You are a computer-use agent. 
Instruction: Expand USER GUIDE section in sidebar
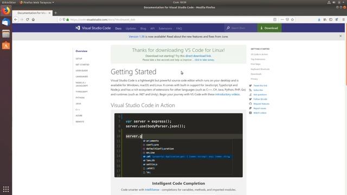82,71
